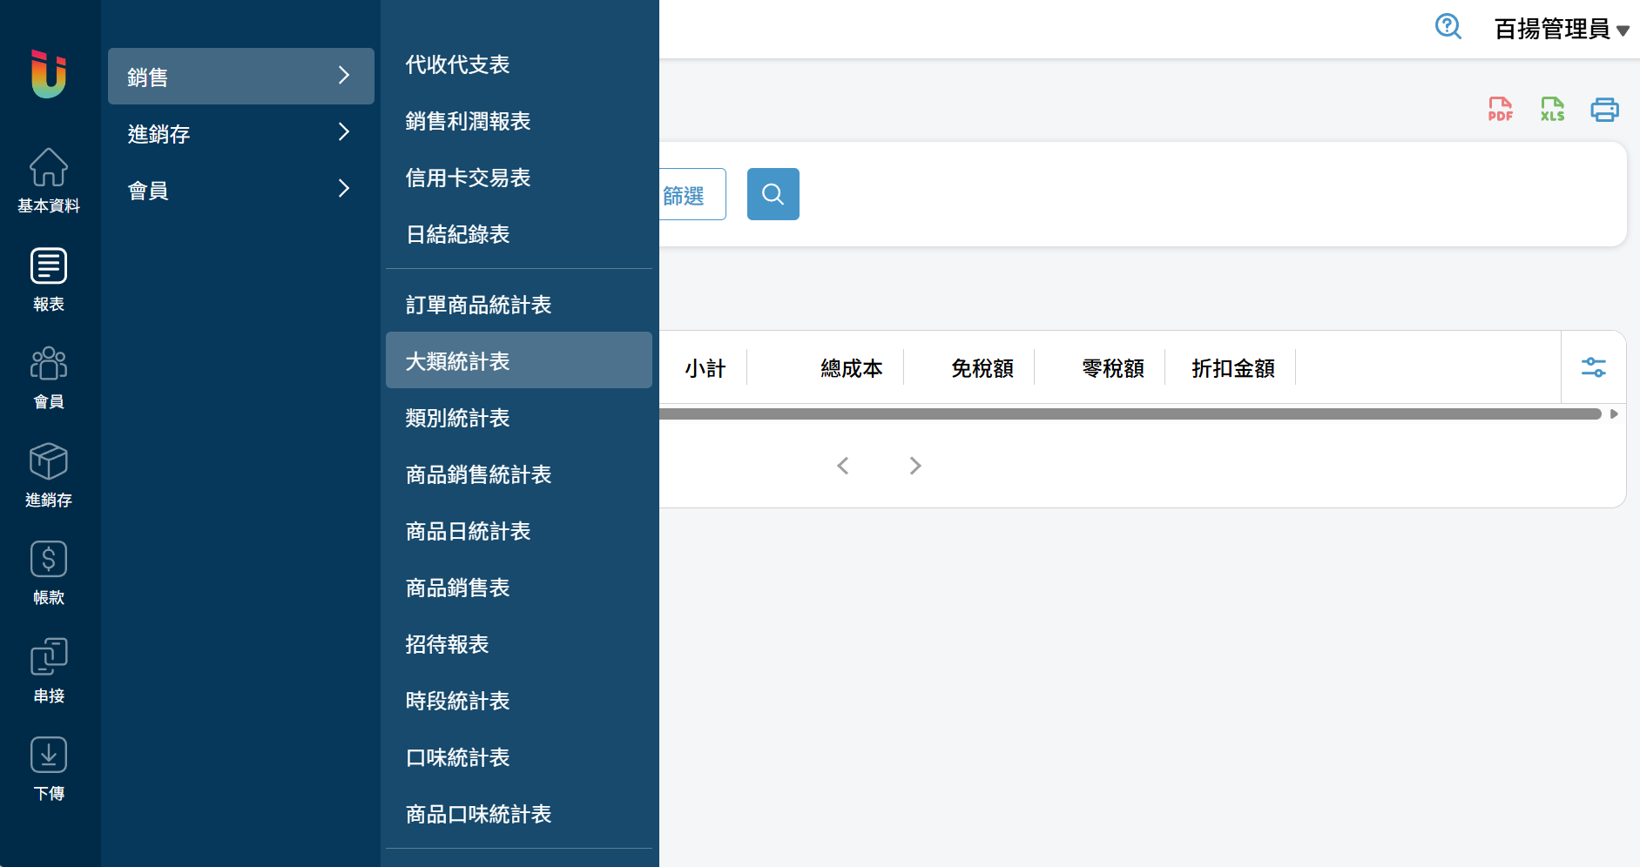The width and height of the screenshot is (1640, 867).
Task: Open the 百揚管理員 user dropdown
Action: (x=1561, y=30)
